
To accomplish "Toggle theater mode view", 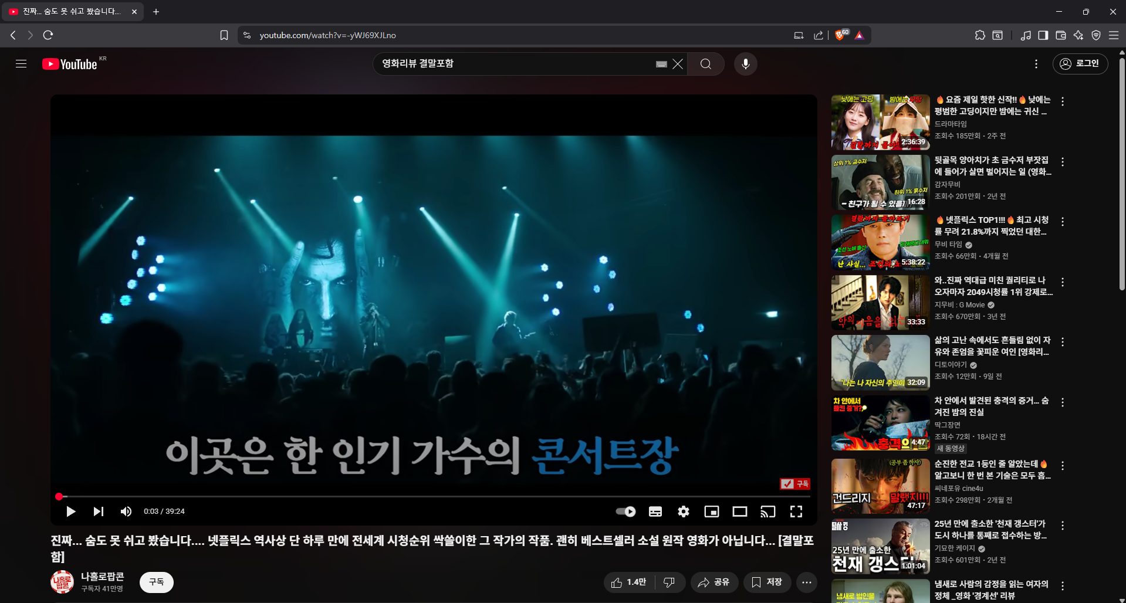I will 740,511.
